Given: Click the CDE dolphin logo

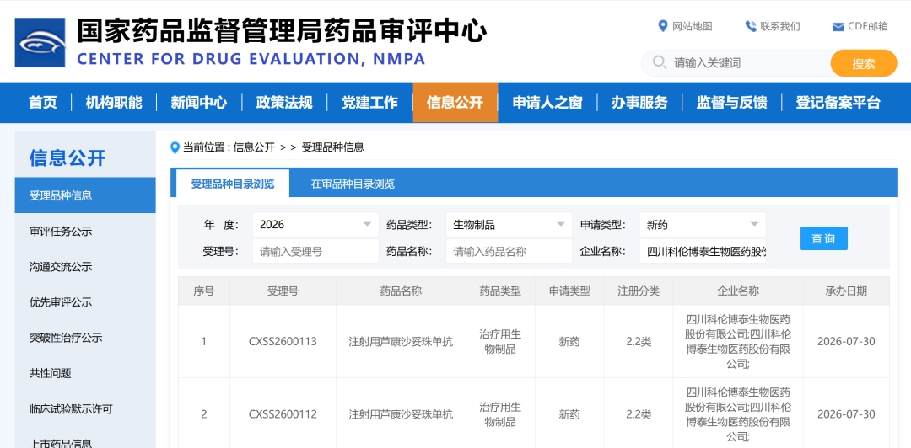Looking at the screenshot, I should 40,42.
